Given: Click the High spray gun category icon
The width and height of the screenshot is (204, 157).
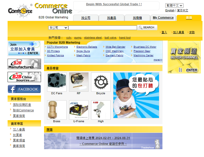Looking at the screenshot, I should pos(100,110).
